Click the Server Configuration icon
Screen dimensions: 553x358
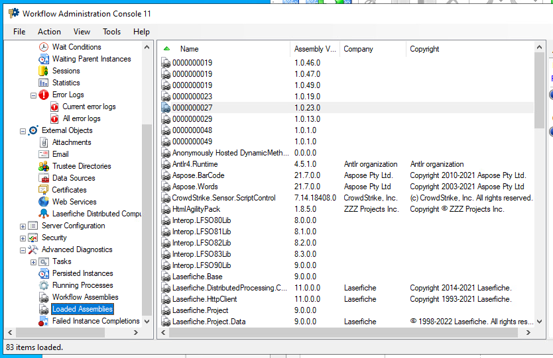pos(32,226)
